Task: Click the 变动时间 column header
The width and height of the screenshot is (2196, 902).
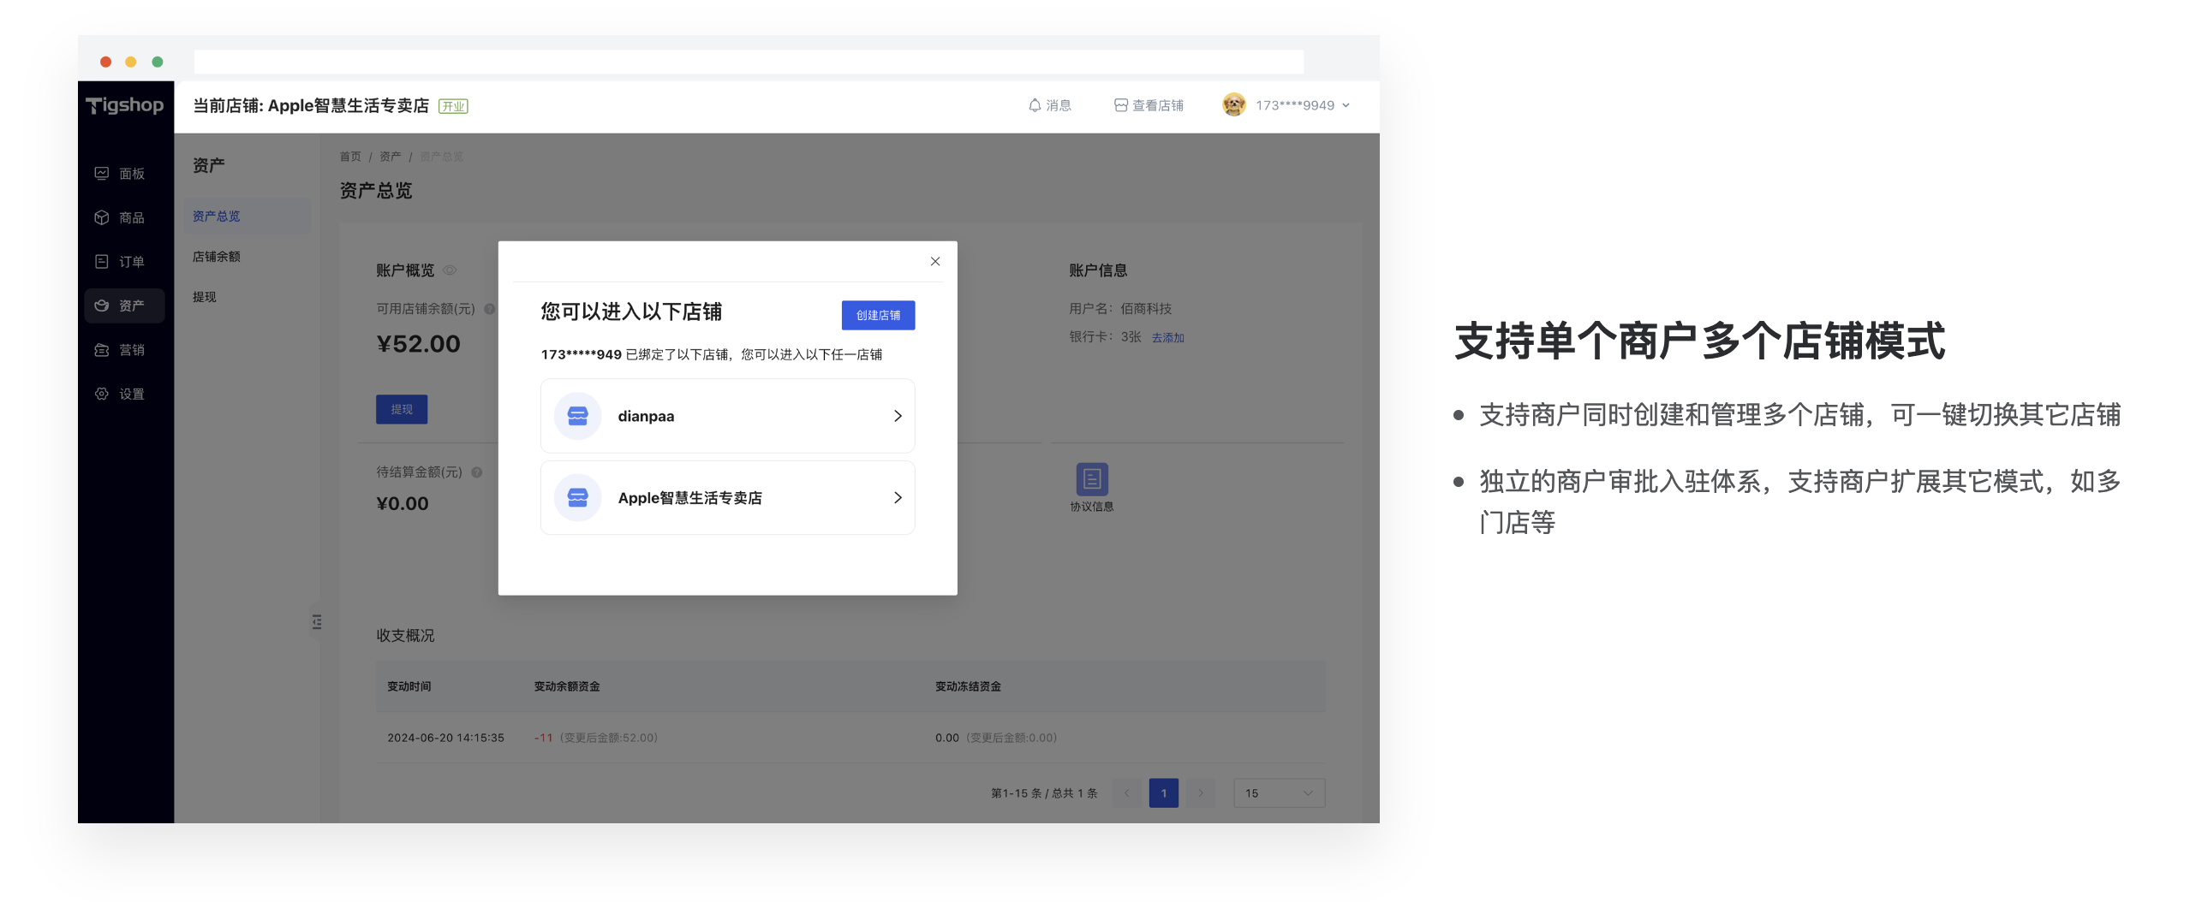Action: pyautogui.click(x=409, y=686)
